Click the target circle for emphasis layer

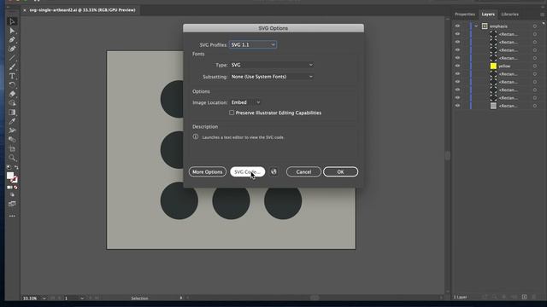pyautogui.click(x=535, y=26)
